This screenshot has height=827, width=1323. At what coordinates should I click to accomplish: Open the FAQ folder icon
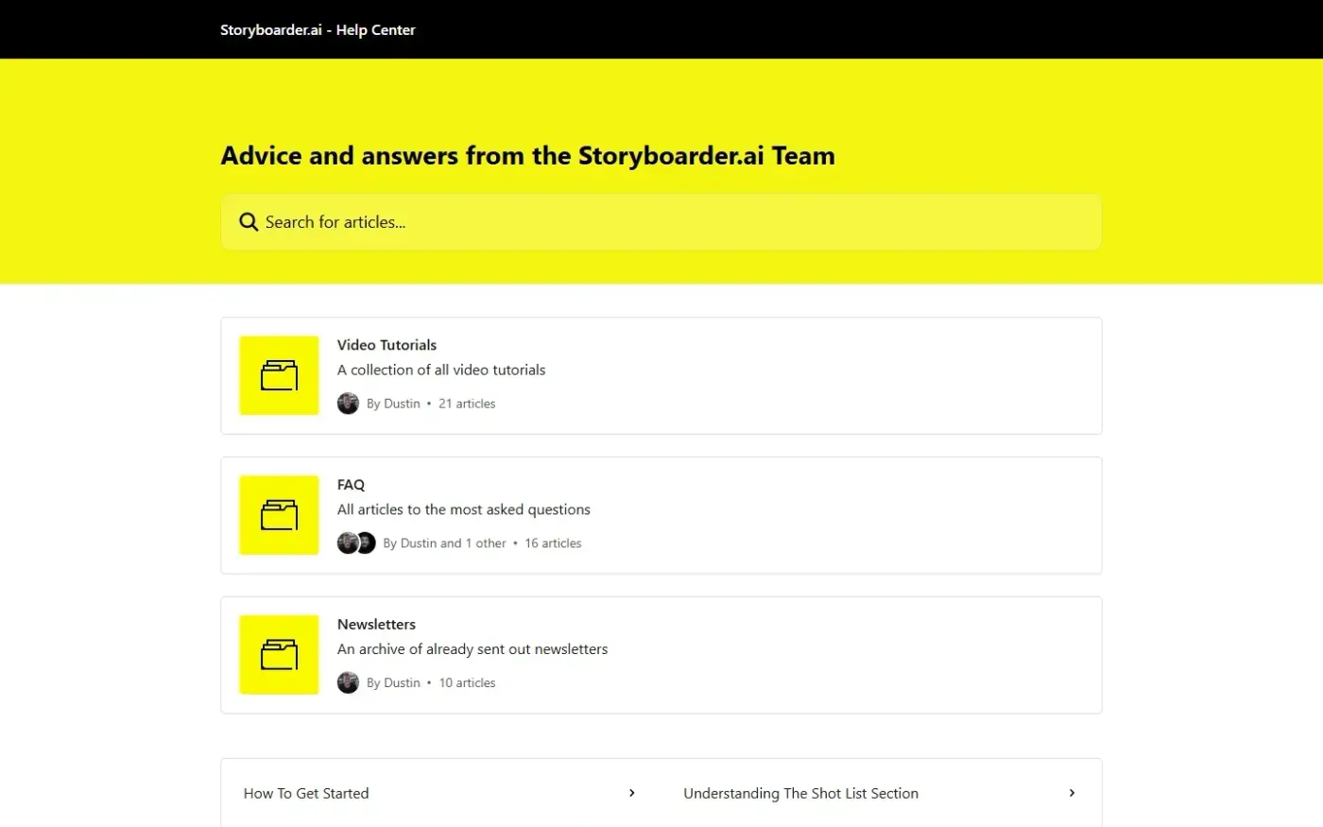pos(279,515)
